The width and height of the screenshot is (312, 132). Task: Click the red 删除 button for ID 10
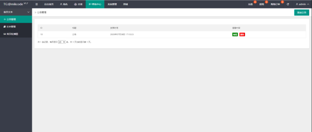[x=242, y=35]
